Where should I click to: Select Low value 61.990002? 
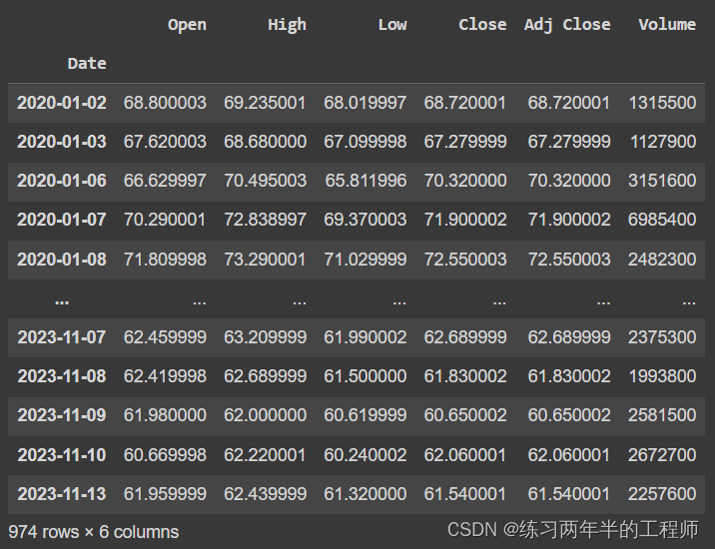click(365, 337)
